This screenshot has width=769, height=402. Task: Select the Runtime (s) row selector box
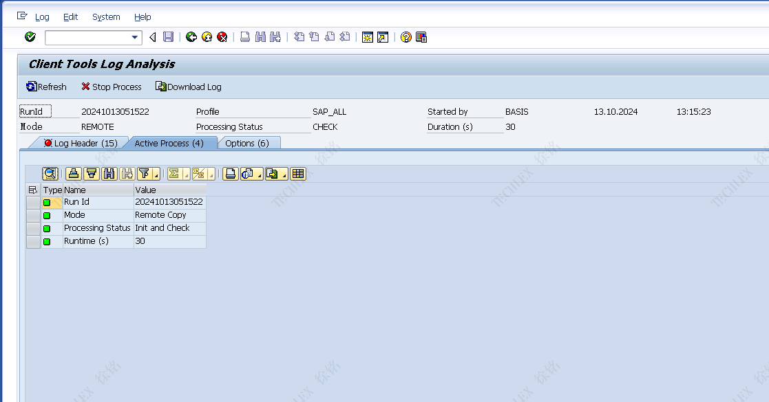tap(33, 241)
